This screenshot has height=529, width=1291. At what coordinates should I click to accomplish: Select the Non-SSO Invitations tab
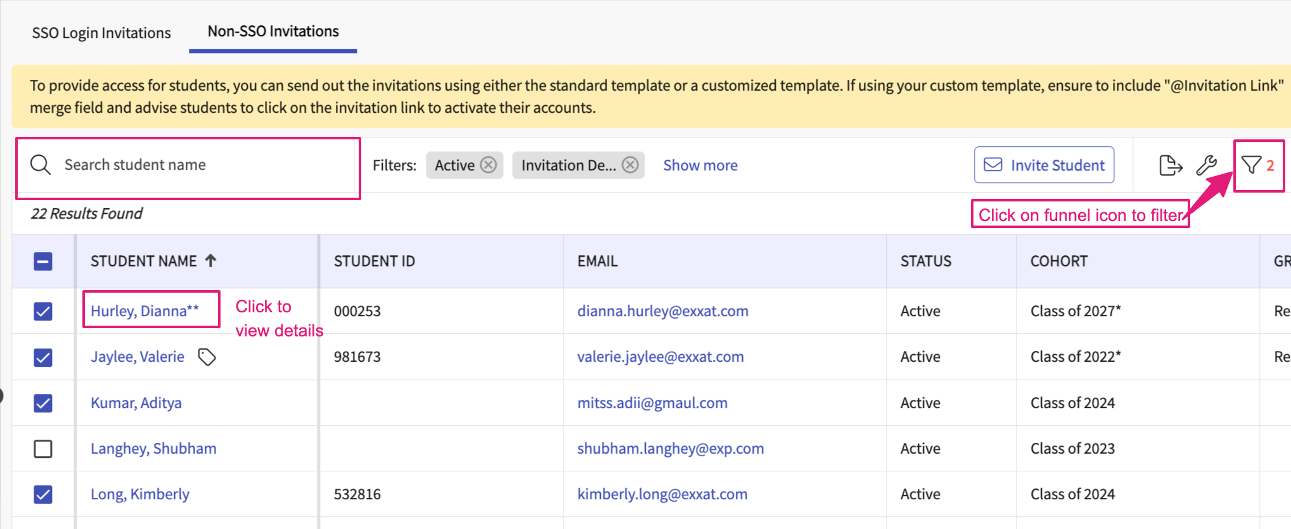(x=273, y=32)
